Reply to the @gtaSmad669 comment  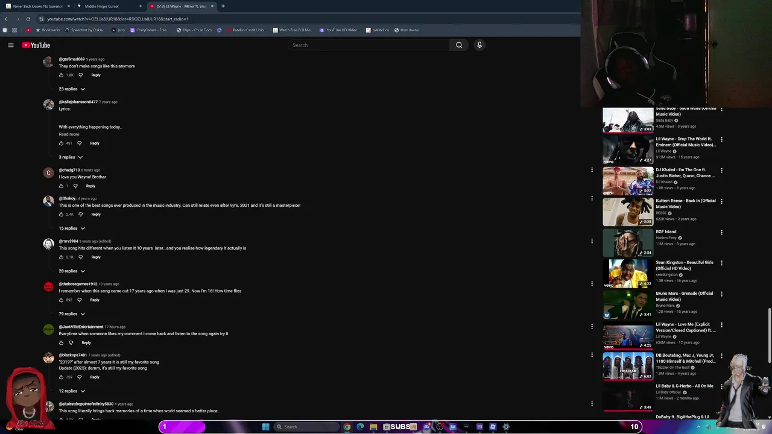click(96, 75)
